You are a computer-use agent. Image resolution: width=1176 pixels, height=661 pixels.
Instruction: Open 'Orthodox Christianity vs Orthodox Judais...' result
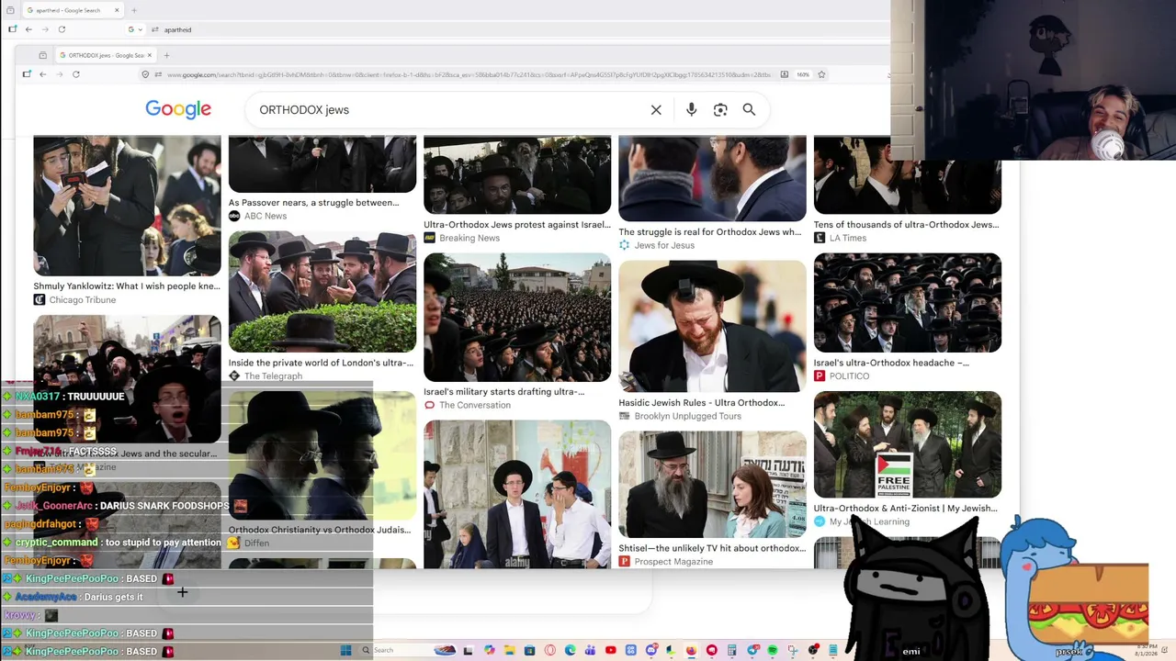[320, 530]
